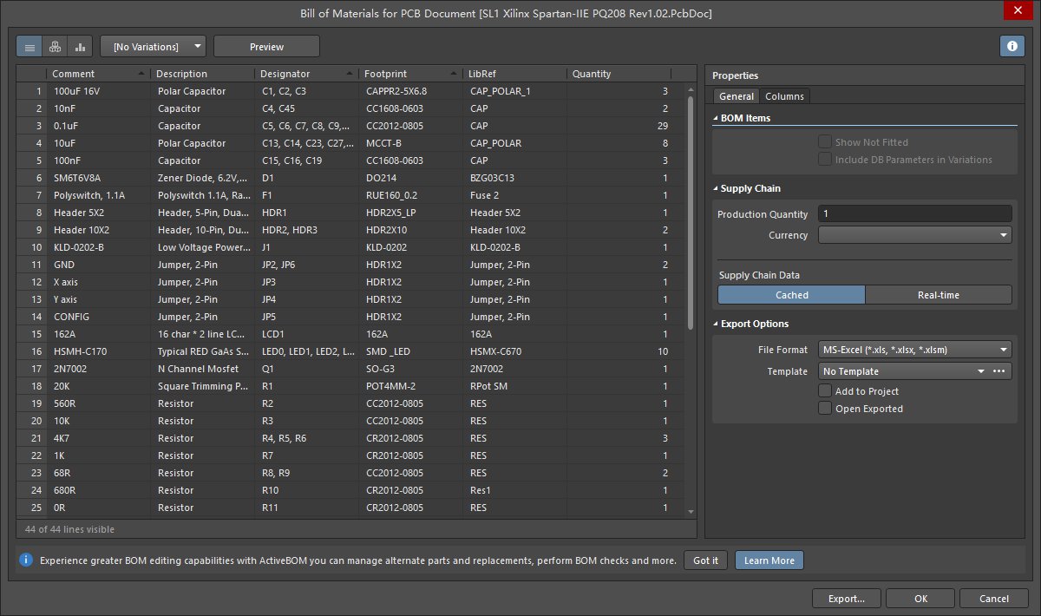Click the DO214 footprint cell
The width and height of the screenshot is (1041, 616).
pos(411,178)
